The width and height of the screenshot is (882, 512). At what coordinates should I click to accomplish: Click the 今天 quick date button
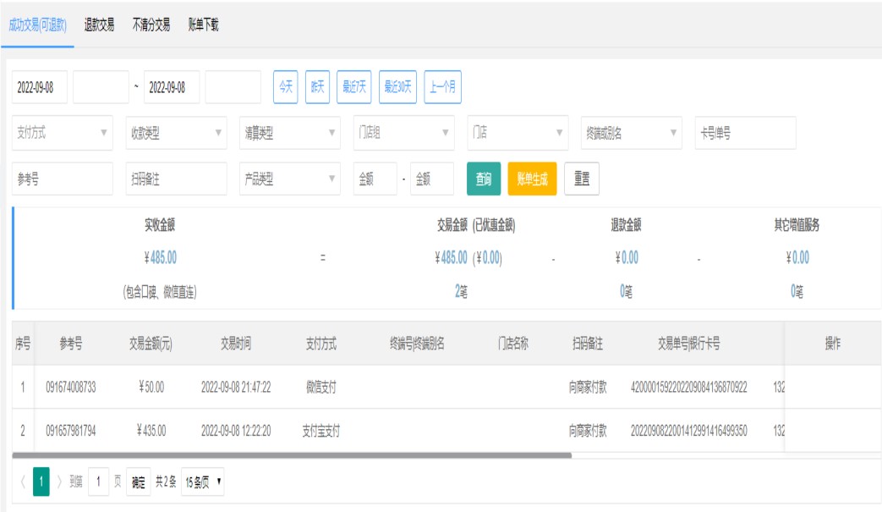click(x=285, y=87)
